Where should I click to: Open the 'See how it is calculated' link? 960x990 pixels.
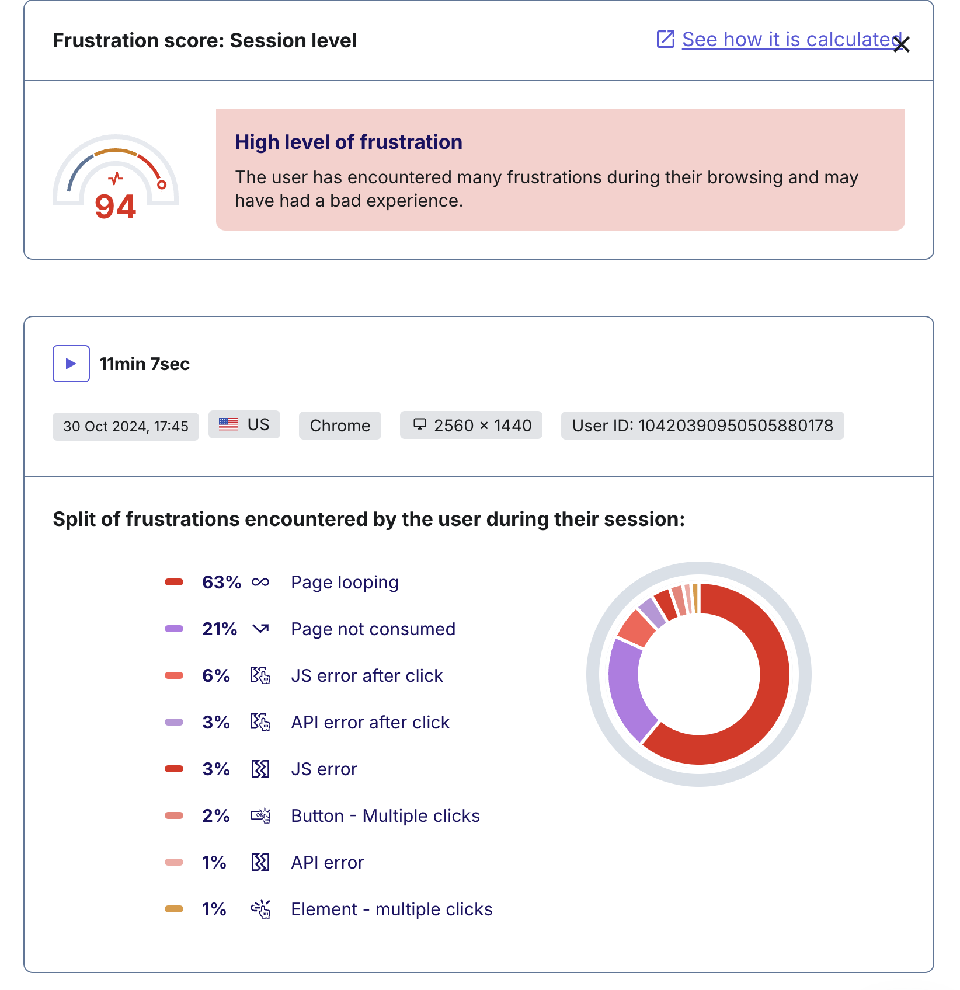click(x=792, y=39)
